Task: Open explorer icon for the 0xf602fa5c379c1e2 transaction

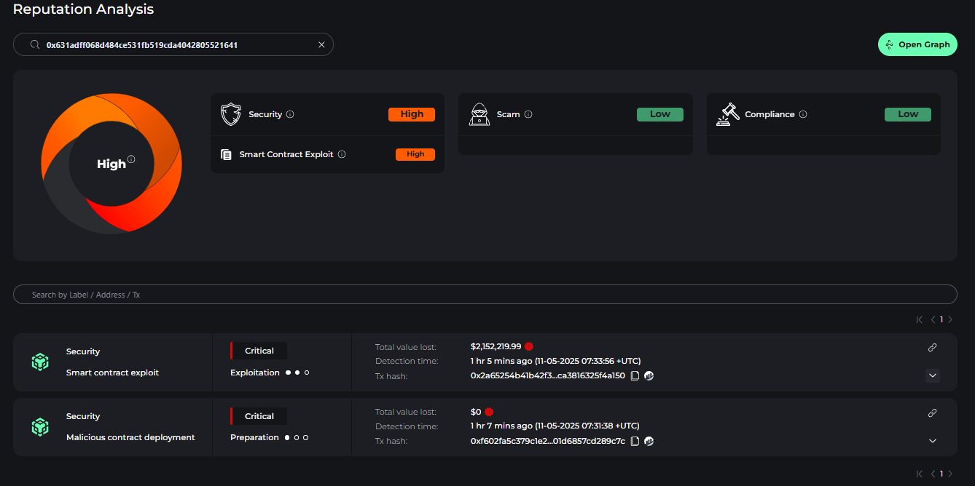Action: 649,441
